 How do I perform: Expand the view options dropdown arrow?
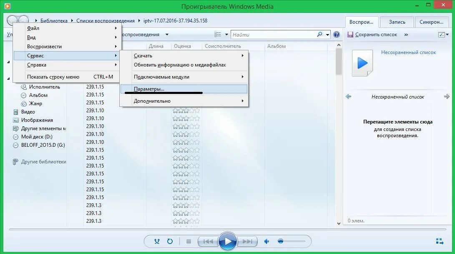pos(226,35)
